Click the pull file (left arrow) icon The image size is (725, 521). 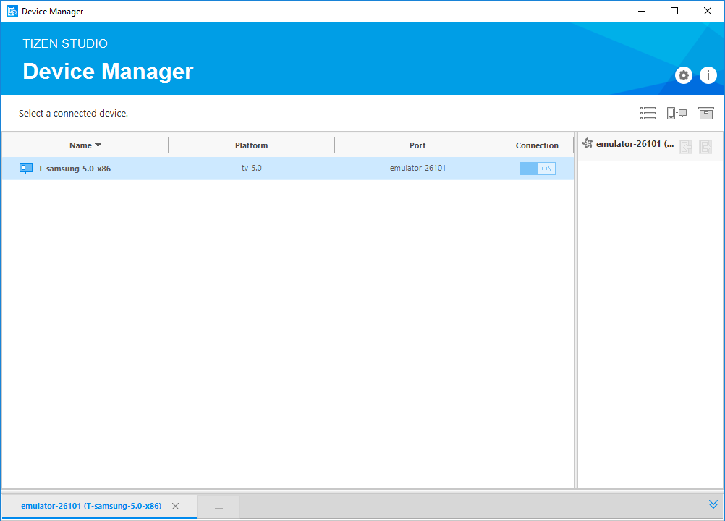[685, 147]
